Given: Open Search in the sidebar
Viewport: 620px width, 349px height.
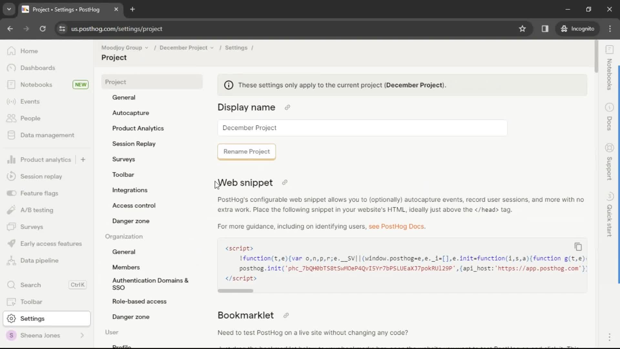Looking at the screenshot, I should (47, 285).
